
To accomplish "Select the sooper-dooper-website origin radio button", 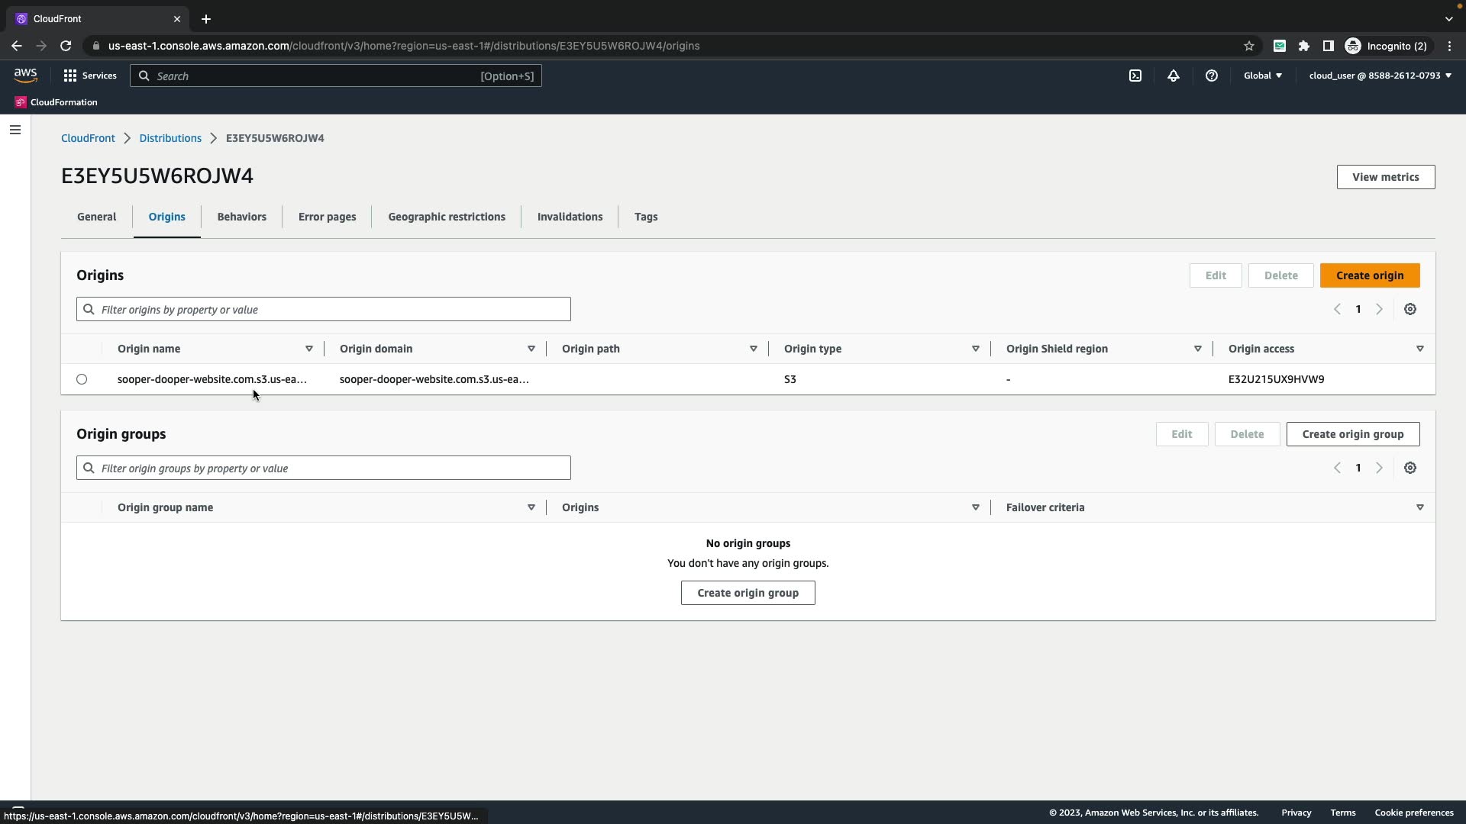I will coord(82,379).
